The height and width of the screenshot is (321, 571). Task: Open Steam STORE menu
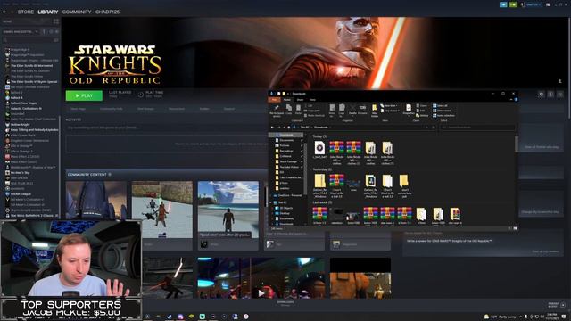(x=26, y=12)
